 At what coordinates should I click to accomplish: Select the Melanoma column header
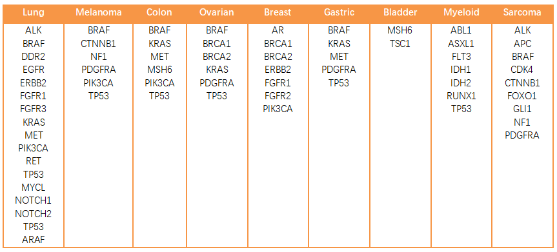point(98,12)
